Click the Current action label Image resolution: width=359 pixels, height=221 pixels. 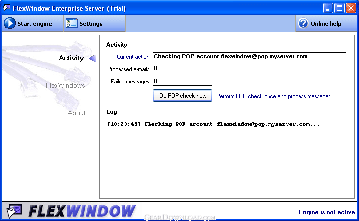tap(133, 57)
